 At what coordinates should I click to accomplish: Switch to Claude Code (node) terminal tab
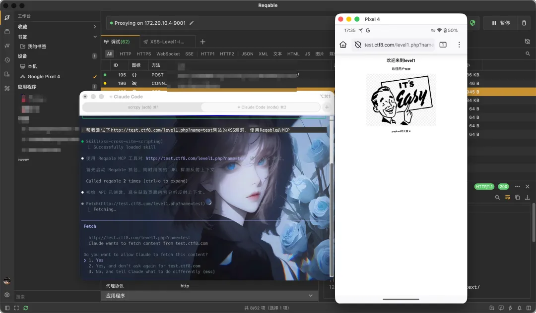[x=261, y=107]
